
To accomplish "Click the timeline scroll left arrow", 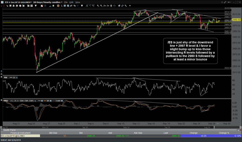I will [1, 127].
